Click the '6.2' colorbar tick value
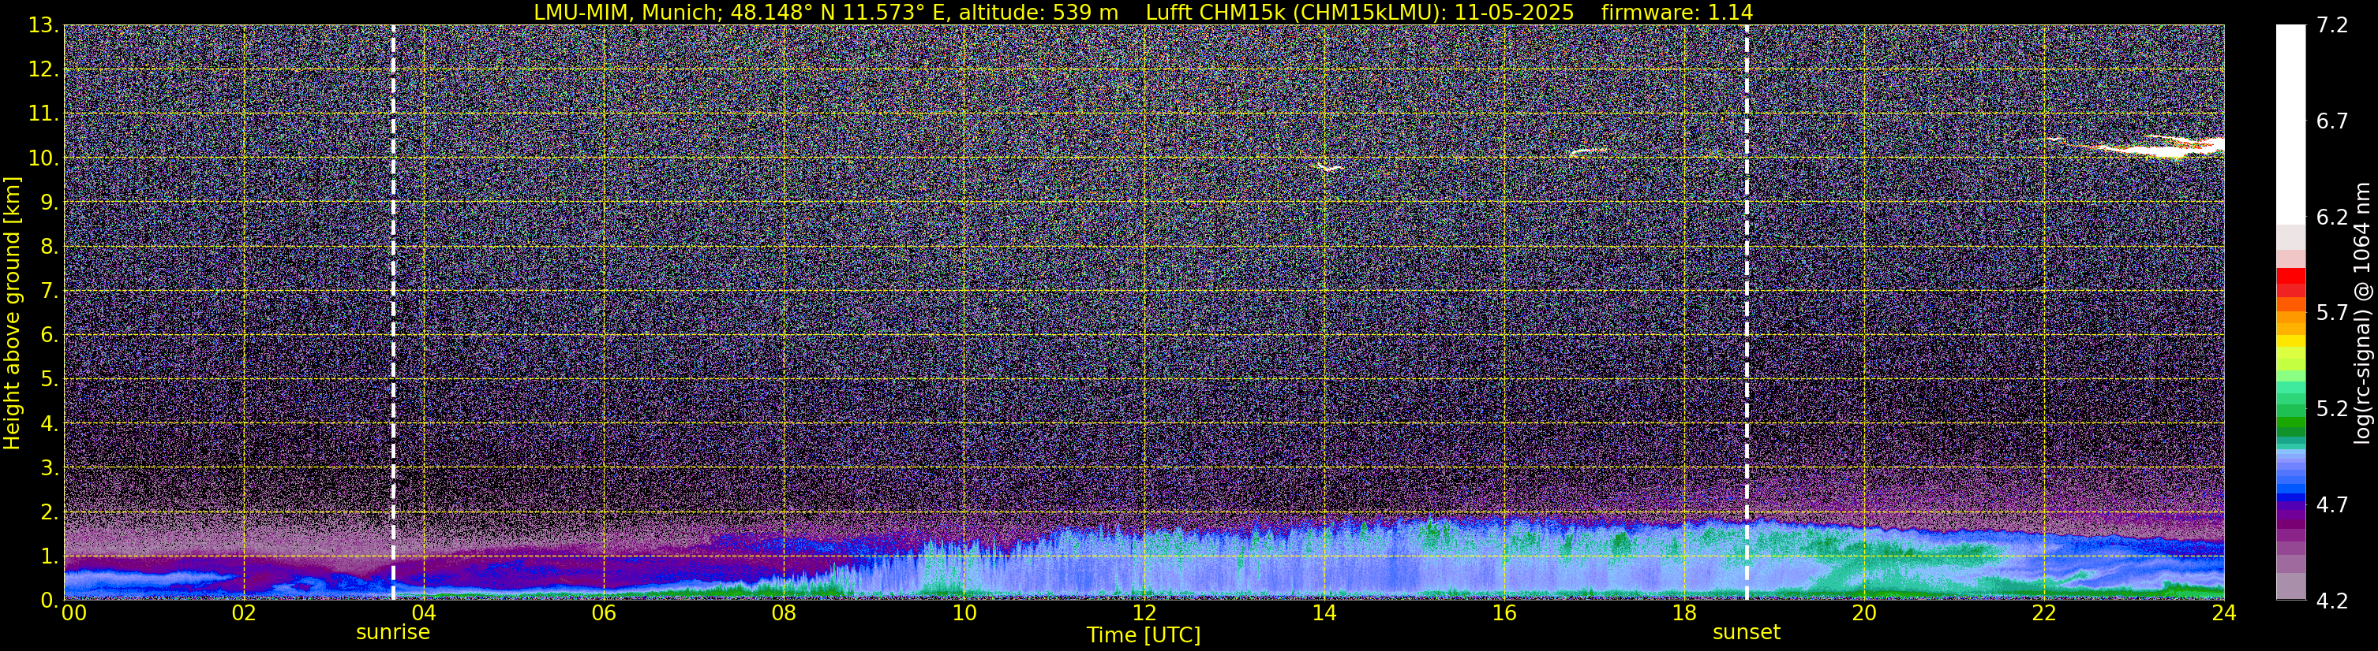This screenshot has width=2378, height=651. [x=2332, y=218]
